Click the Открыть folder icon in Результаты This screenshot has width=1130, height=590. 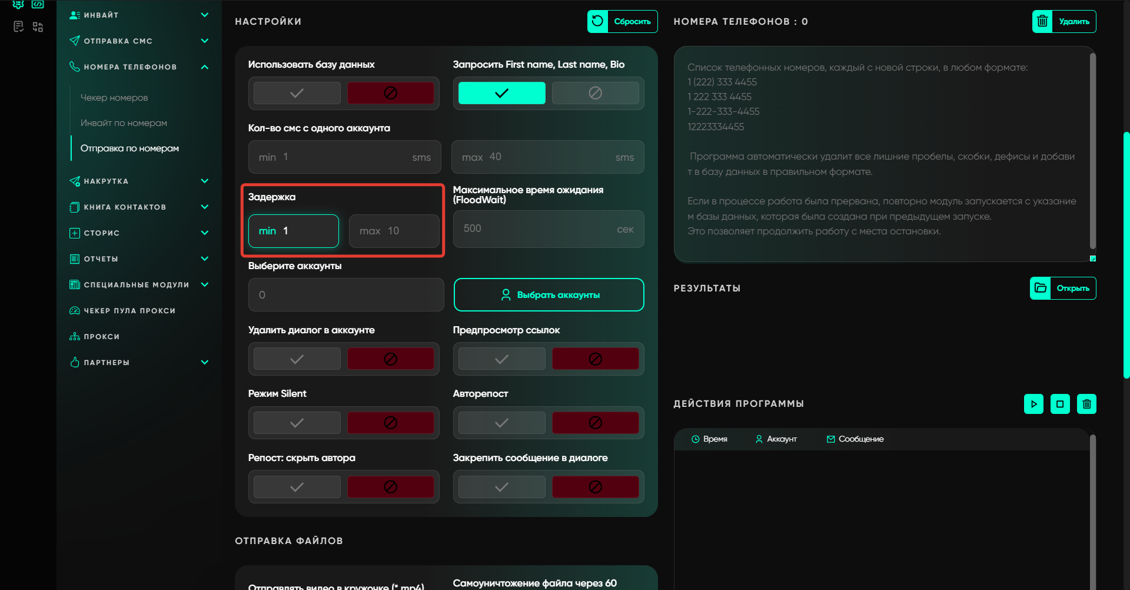point(1041,288)
